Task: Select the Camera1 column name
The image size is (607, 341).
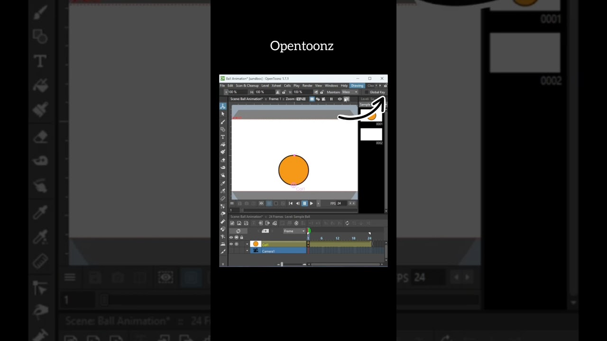Action: (268, 251)
